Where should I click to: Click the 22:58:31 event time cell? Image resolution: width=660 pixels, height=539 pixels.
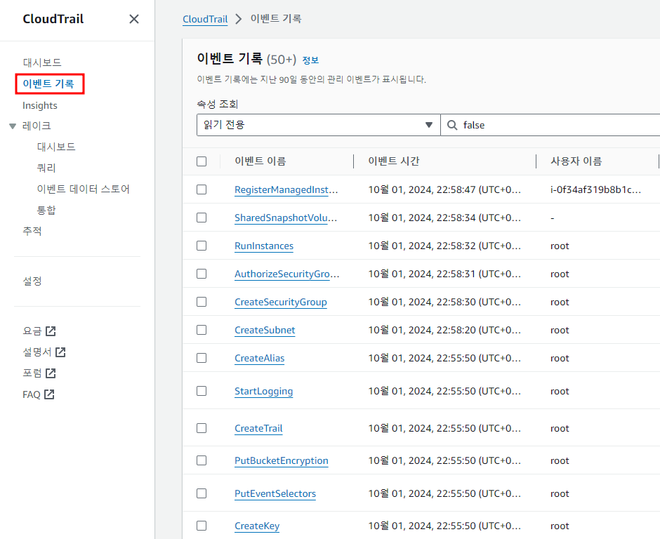444,274
